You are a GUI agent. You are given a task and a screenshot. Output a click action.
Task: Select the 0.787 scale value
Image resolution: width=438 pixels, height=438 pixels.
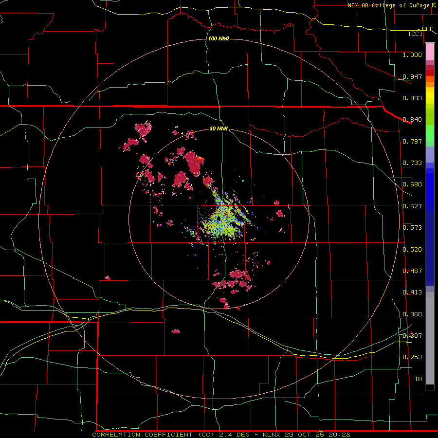tap(412, 141)
